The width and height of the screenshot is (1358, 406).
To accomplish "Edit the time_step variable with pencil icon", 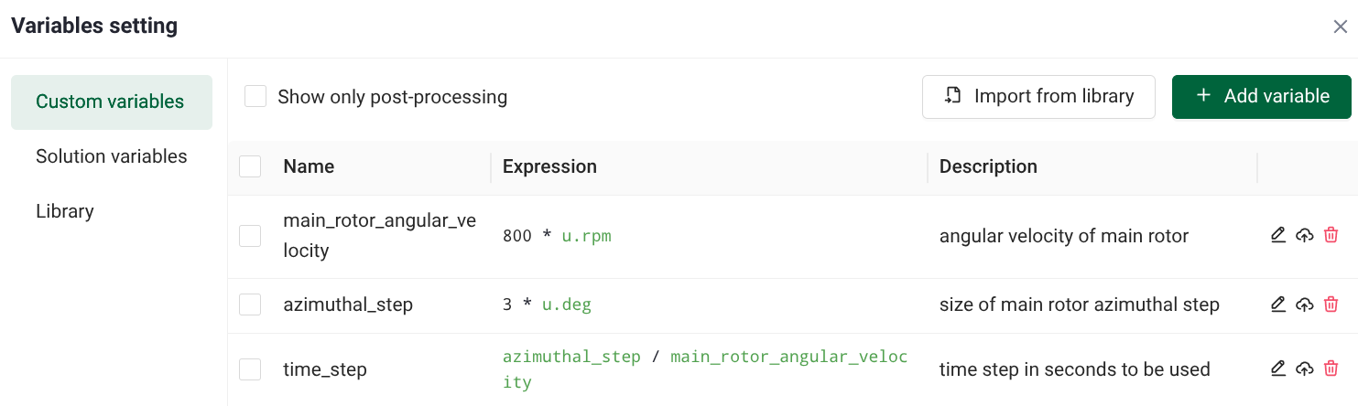I will [x=1278, y=369].
